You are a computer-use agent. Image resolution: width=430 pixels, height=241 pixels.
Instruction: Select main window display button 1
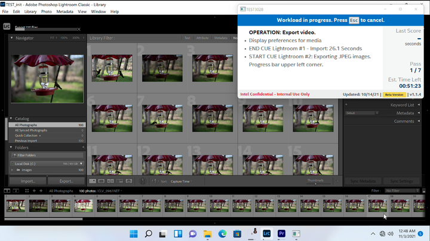point(7,191)
